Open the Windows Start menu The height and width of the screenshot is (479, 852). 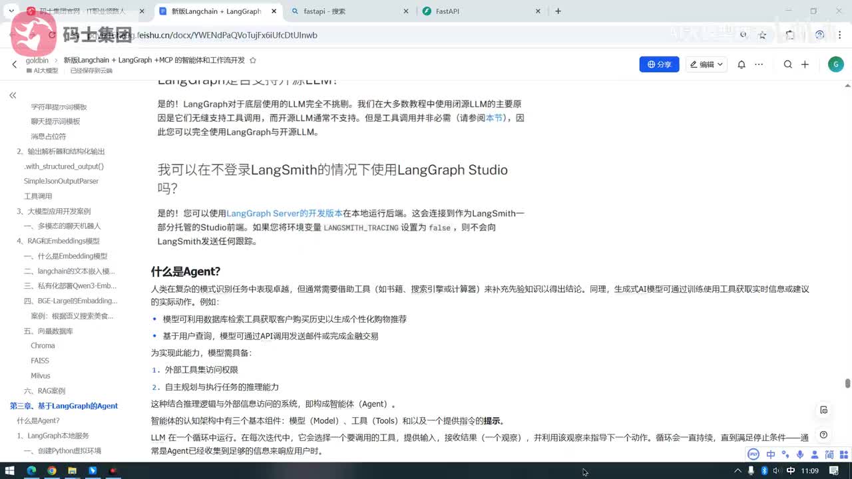(x=11, y=471)
